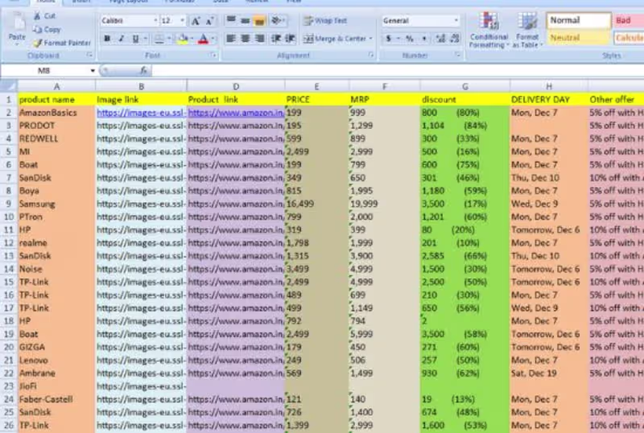Open Format as Table gallery
This screenshot has width=644, height=433.
click(x=527, y=30)
